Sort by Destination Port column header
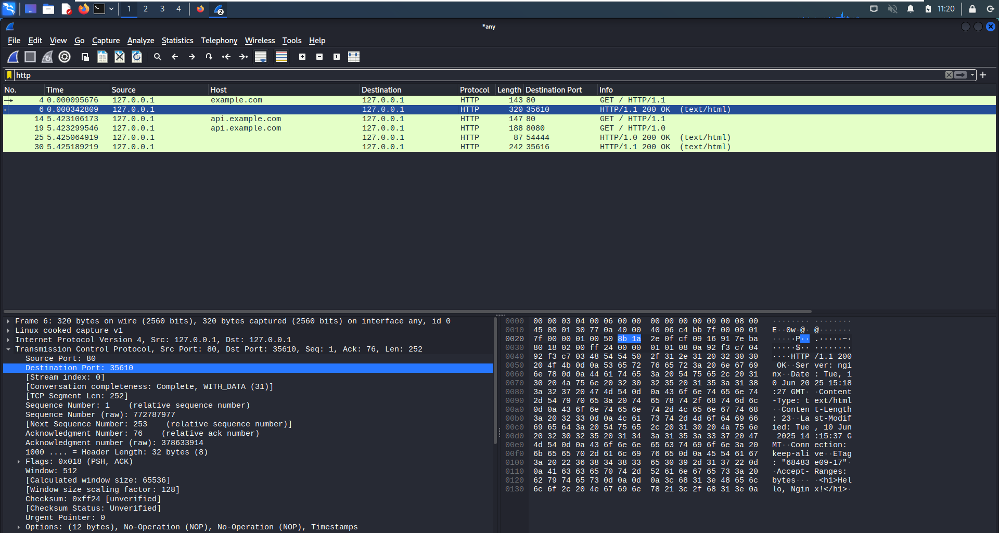Image resolution: width=999 pixels, height=533 pixels. pyautogui.click(x=560, y=90)
